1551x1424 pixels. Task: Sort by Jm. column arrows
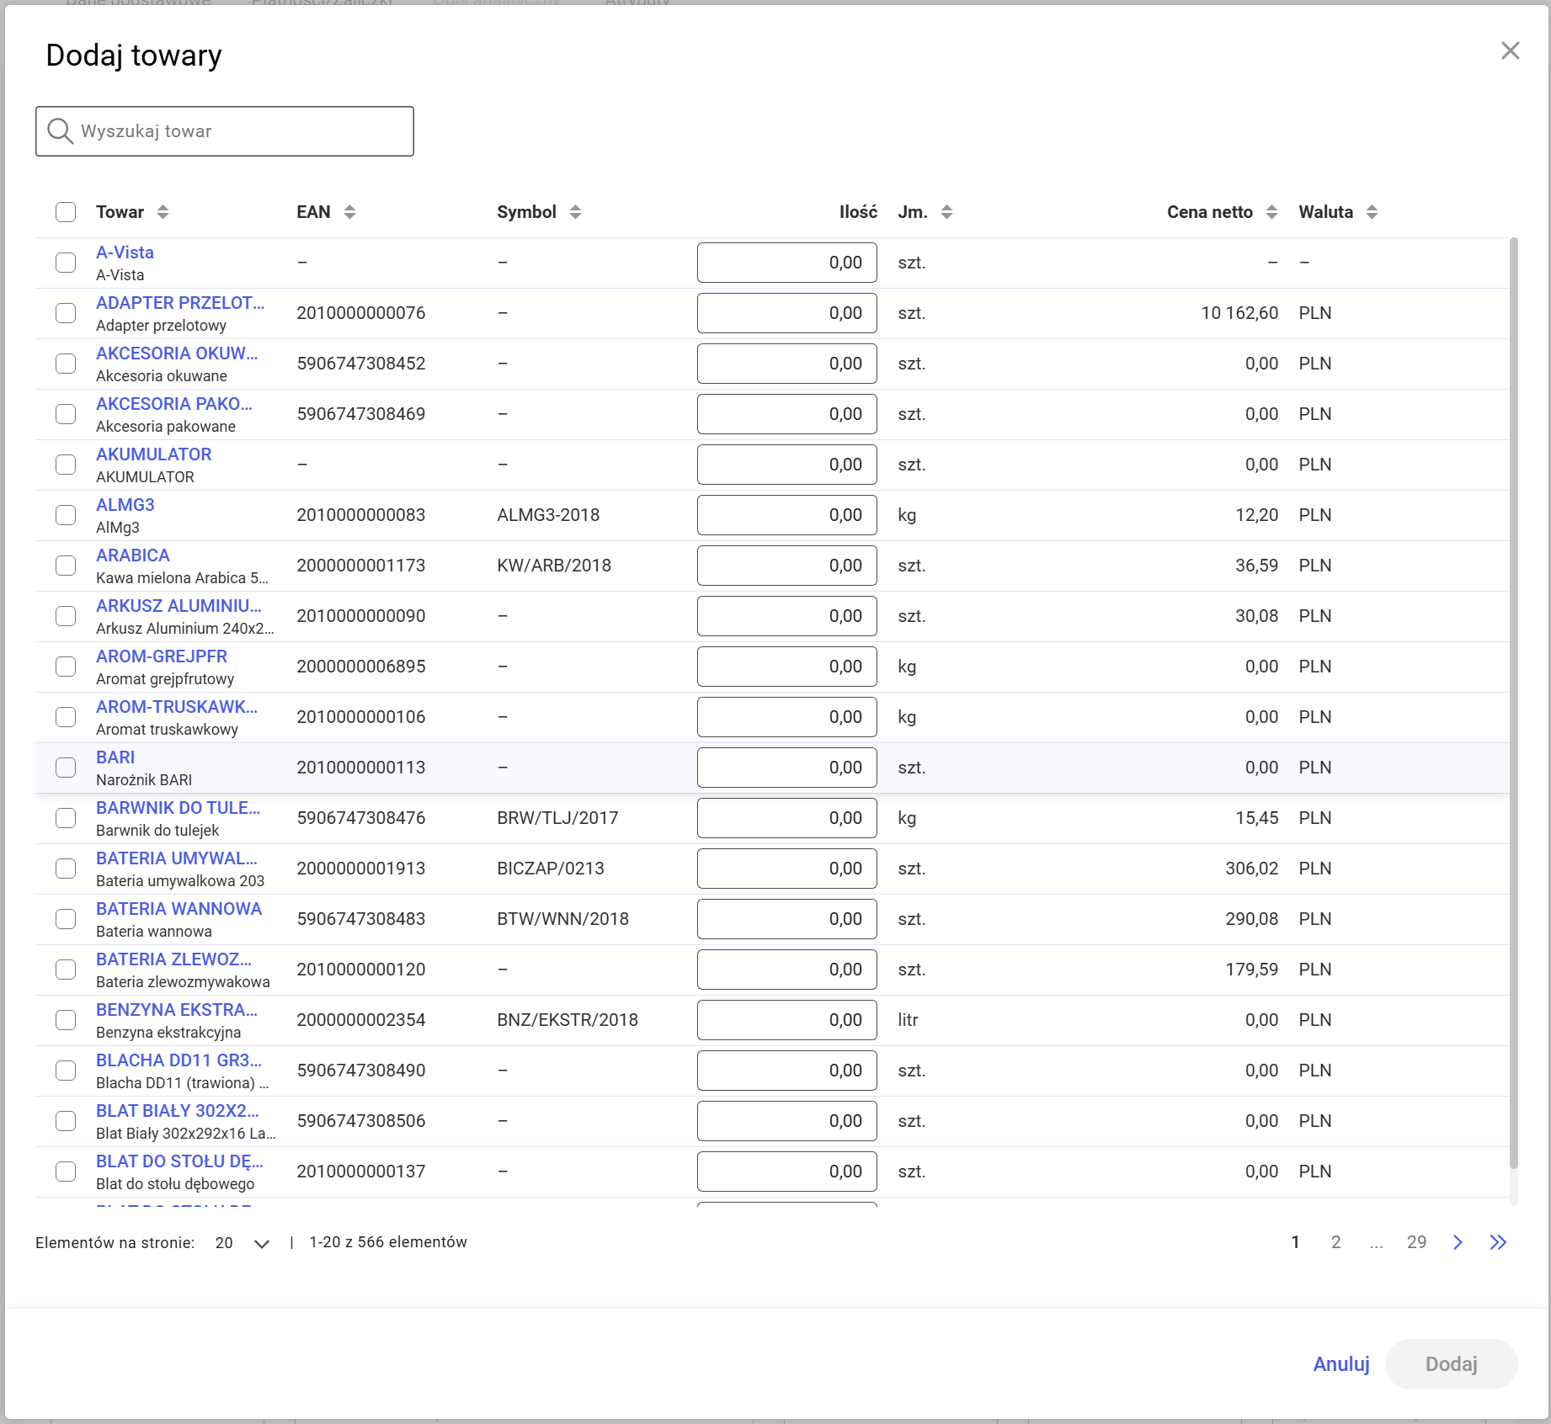tap(947, 212)
